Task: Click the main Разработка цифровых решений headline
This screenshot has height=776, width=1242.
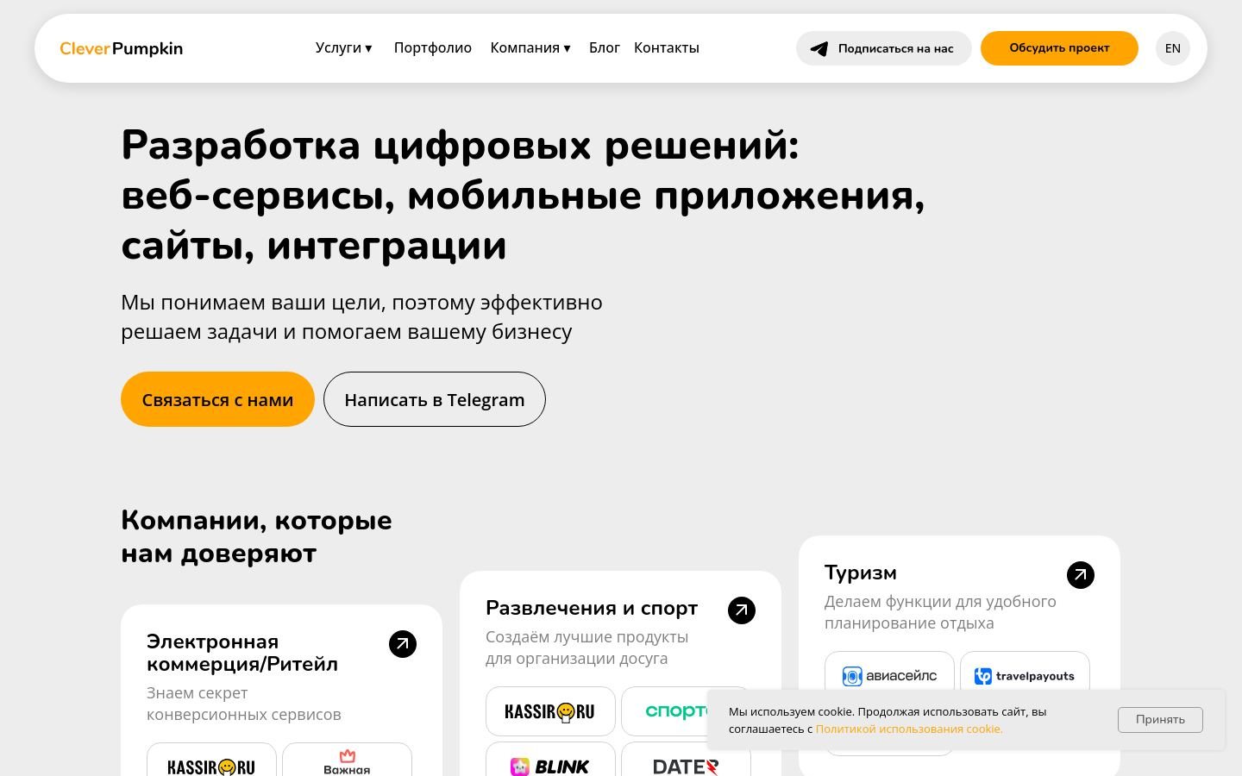Action: (523, 195)
